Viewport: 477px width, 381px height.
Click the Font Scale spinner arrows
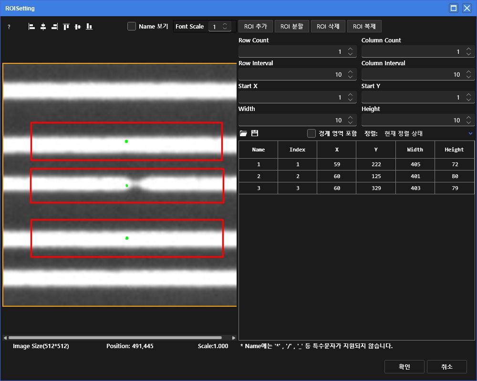pos(225,27)
